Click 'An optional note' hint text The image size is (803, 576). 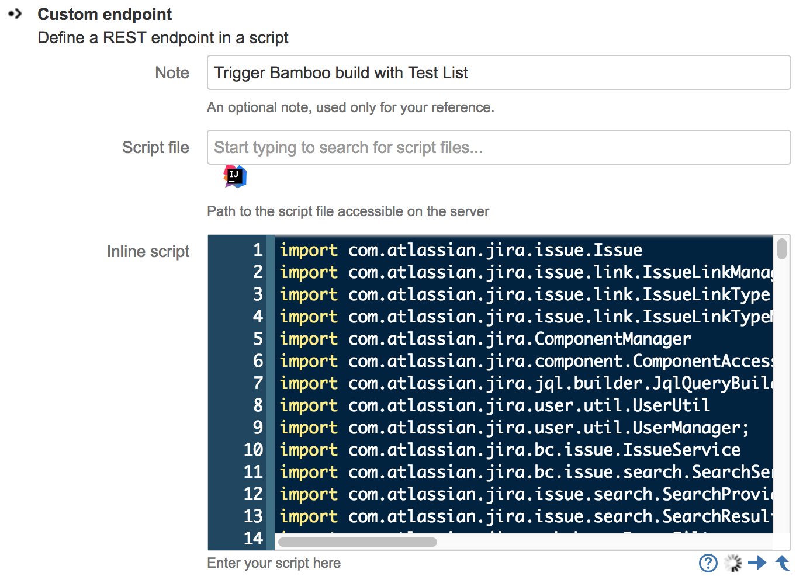click(x=351, y=107)
